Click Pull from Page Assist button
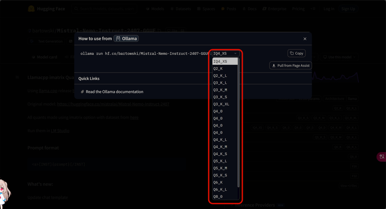Screen dimensions: 386x209 click(290, 65)
